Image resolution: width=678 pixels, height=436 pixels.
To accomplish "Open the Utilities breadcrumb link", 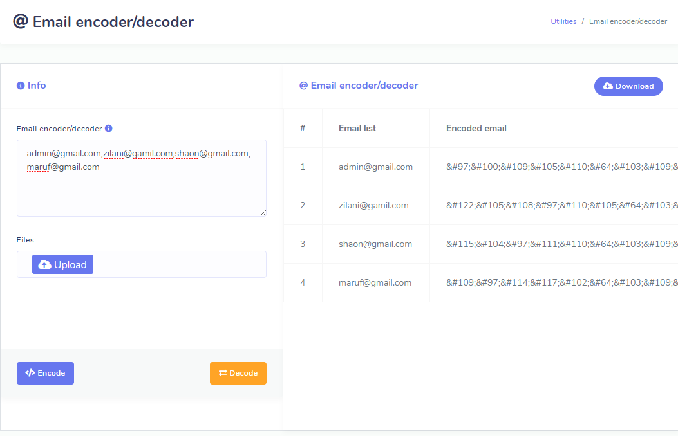I will 563,21.
